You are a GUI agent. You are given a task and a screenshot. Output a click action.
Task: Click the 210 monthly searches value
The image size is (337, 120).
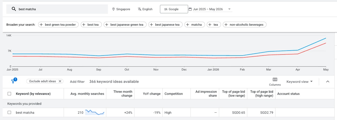[81, 113]
